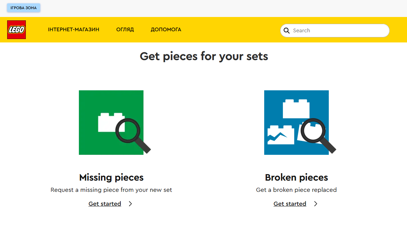Screen dimensions: 407x238
Task: Open the ОГЛЯД menu
Action: pos(125,30)
